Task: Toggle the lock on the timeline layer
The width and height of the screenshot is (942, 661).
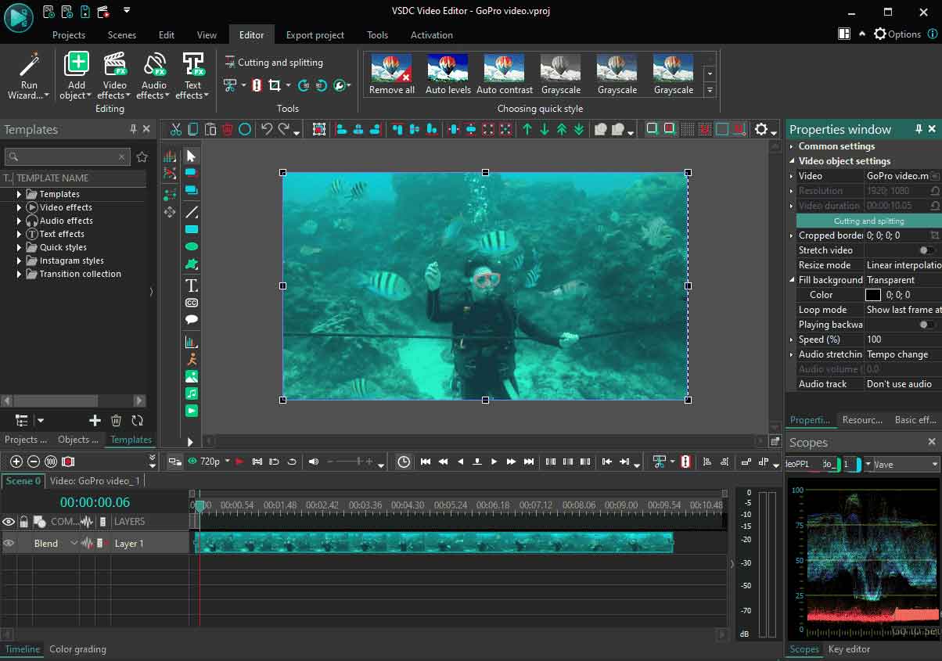Action: (x=23, y=522)
